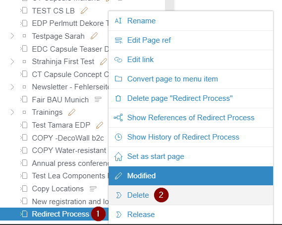Click the Show References tree icon
The image size is (282, 225).
[x=118, y=118]
